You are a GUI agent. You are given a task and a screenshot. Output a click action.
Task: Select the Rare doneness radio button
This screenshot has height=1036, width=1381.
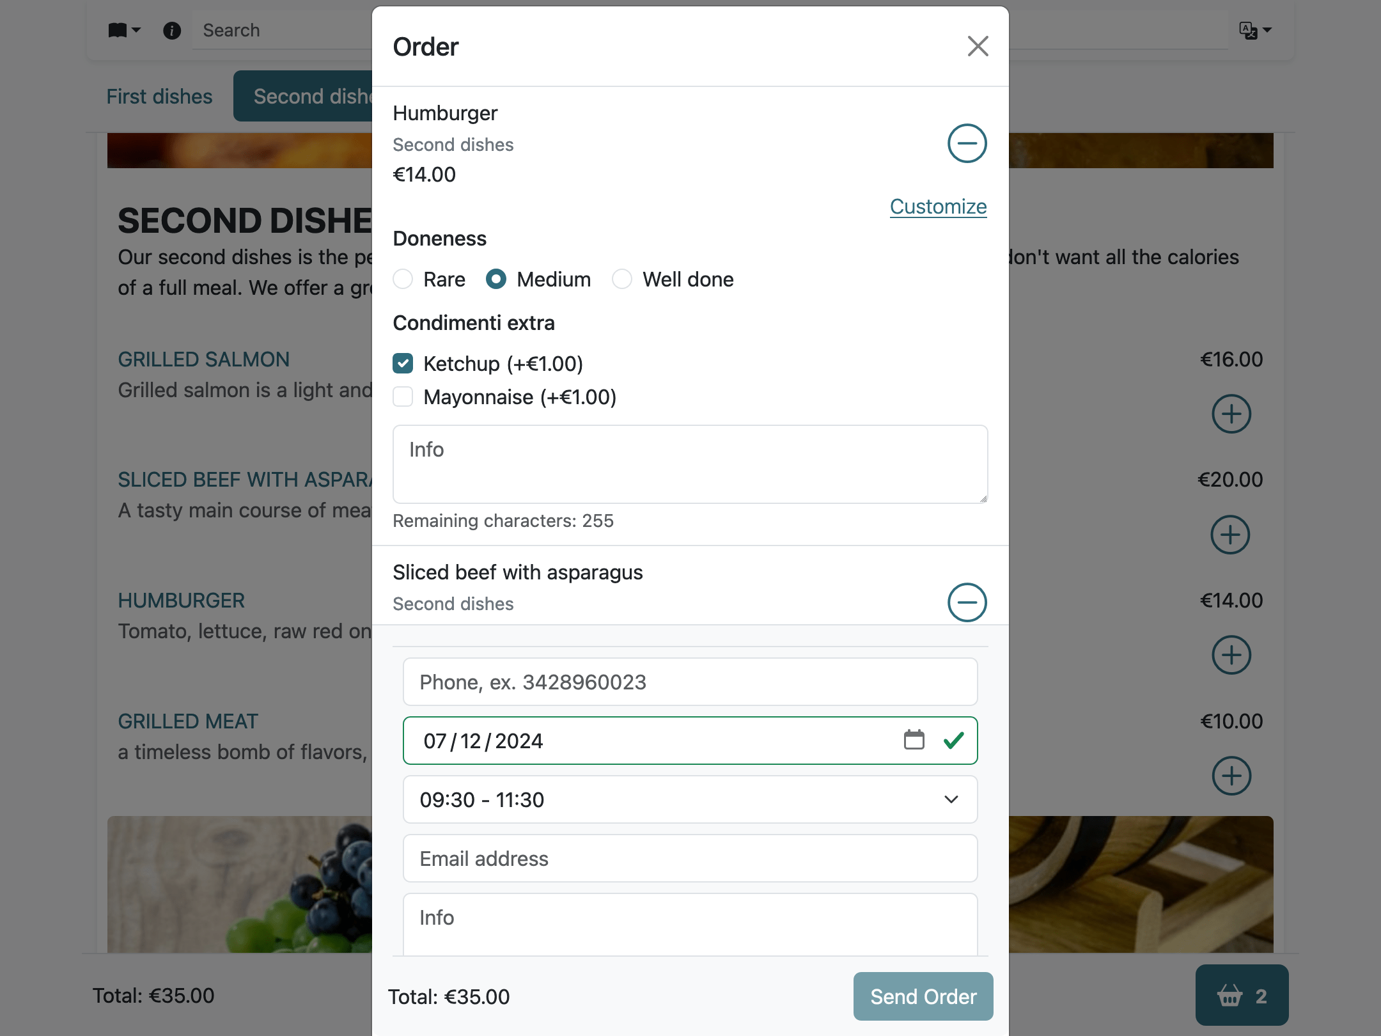tap(405, 279)
